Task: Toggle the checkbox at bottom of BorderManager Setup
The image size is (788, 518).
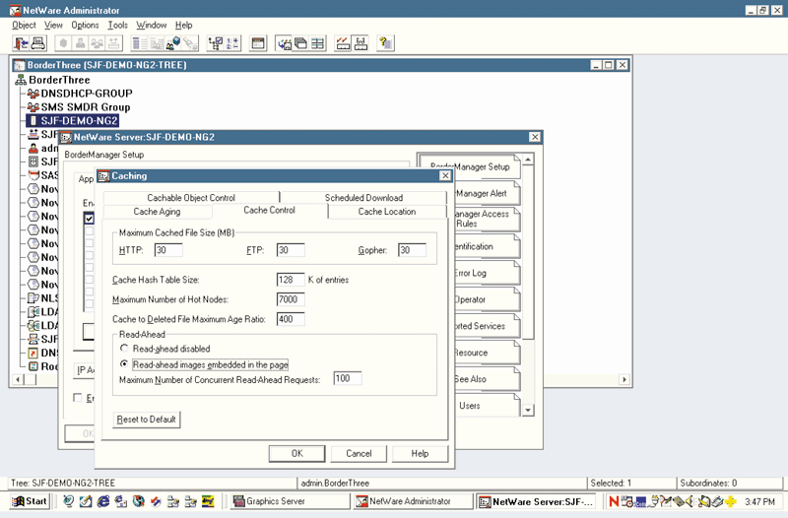Action: 78,398
